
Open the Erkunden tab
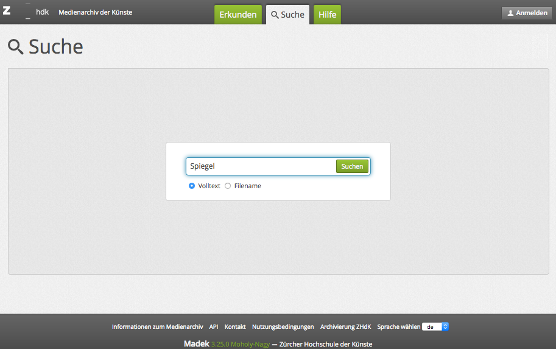238,15
